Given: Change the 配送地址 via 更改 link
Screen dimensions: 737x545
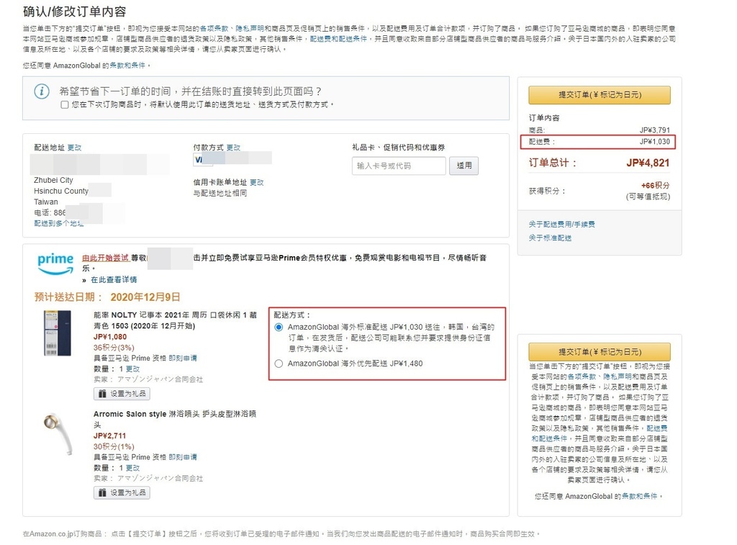Looking at the screenshot, I should [74, 148].
